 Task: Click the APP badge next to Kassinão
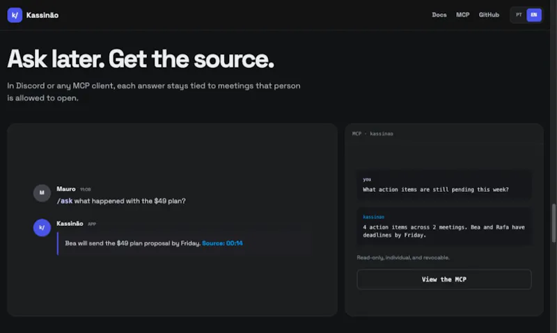[x=92, y=224]
